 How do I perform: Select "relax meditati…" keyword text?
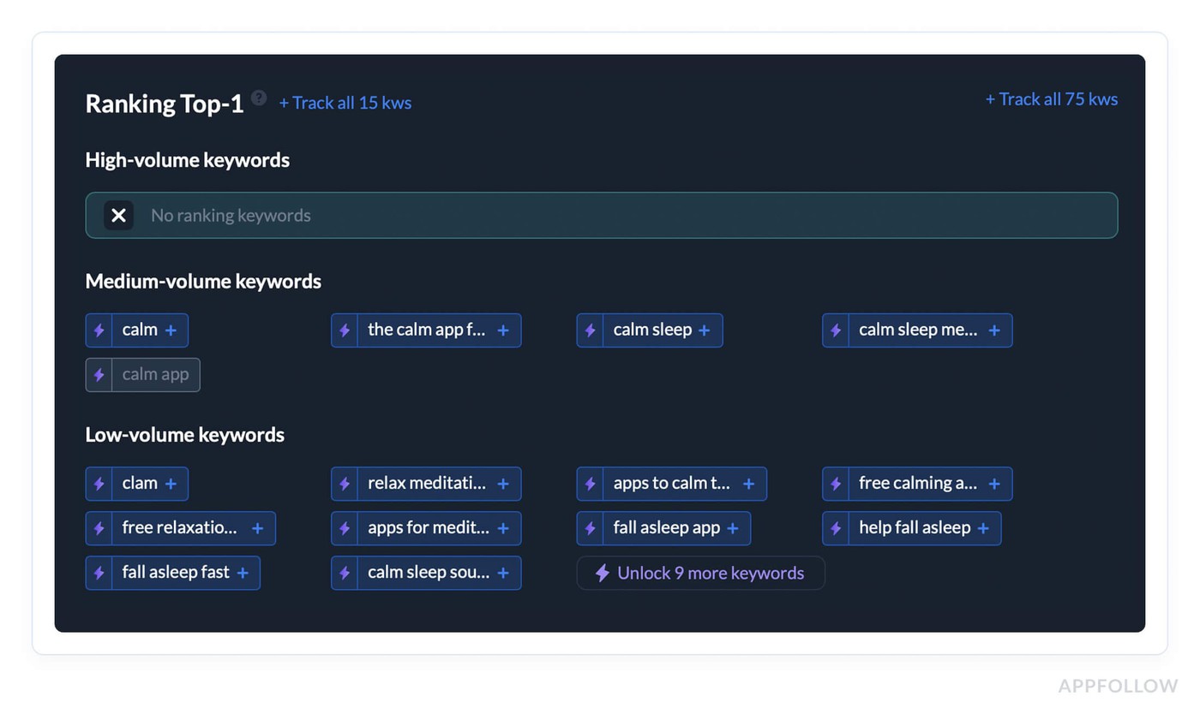427,483
